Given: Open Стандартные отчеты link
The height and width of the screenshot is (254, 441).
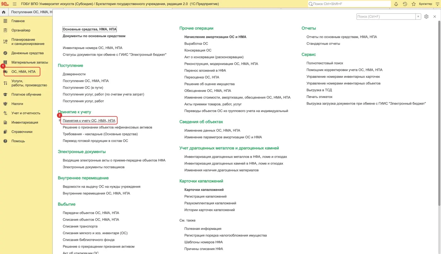Looking at the screenshot, I should click(323, 43).
